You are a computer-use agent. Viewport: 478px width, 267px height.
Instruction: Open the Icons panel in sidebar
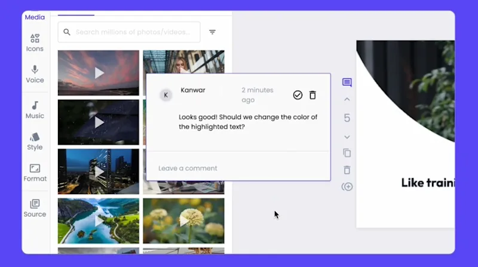point(35,42)
